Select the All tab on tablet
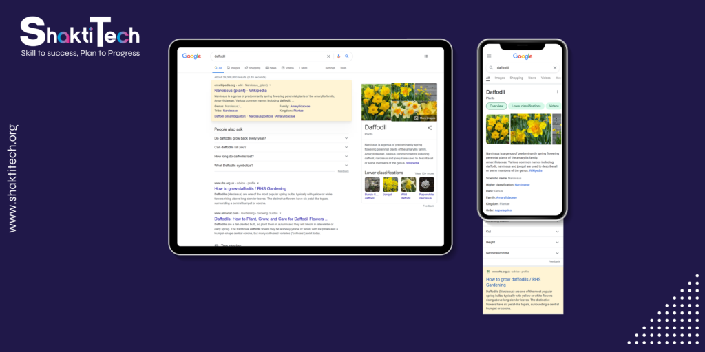 point(218,68)
